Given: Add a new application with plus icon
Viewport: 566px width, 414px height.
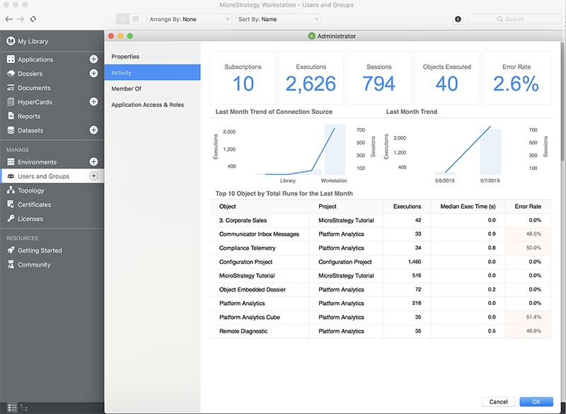Looking at the screenshot, I should (93, 59).
